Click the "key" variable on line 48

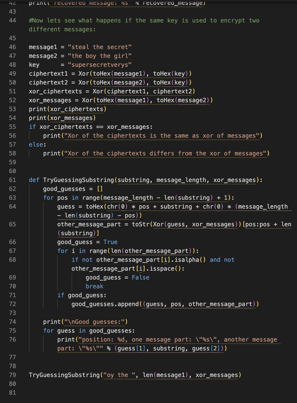tap(34, 65)
